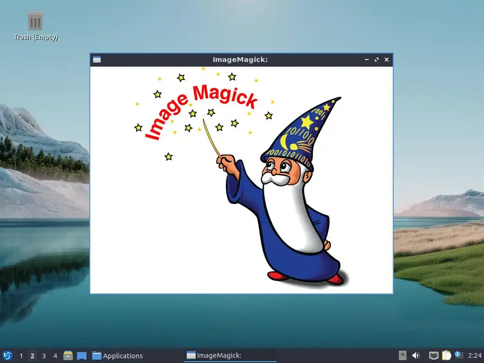Click the show desktop panel icon
Viewport: 484px width, 363px height.
pos(82,355)
